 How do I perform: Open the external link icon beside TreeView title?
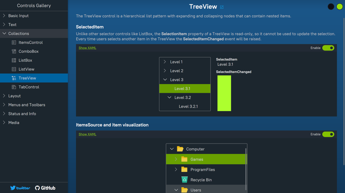[222, 7]
